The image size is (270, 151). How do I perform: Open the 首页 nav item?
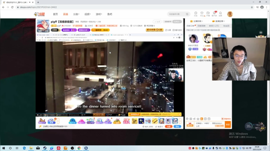55,14
